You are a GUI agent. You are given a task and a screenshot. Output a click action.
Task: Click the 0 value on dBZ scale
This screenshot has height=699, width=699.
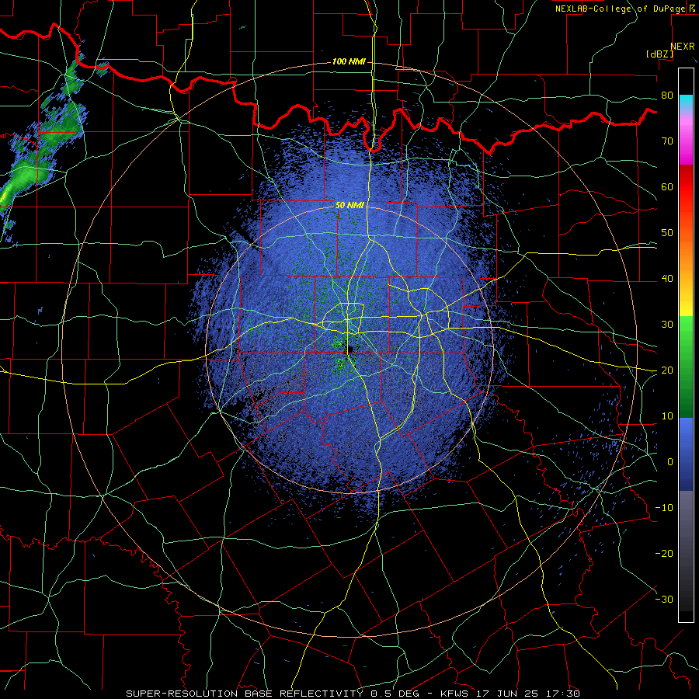670,462
